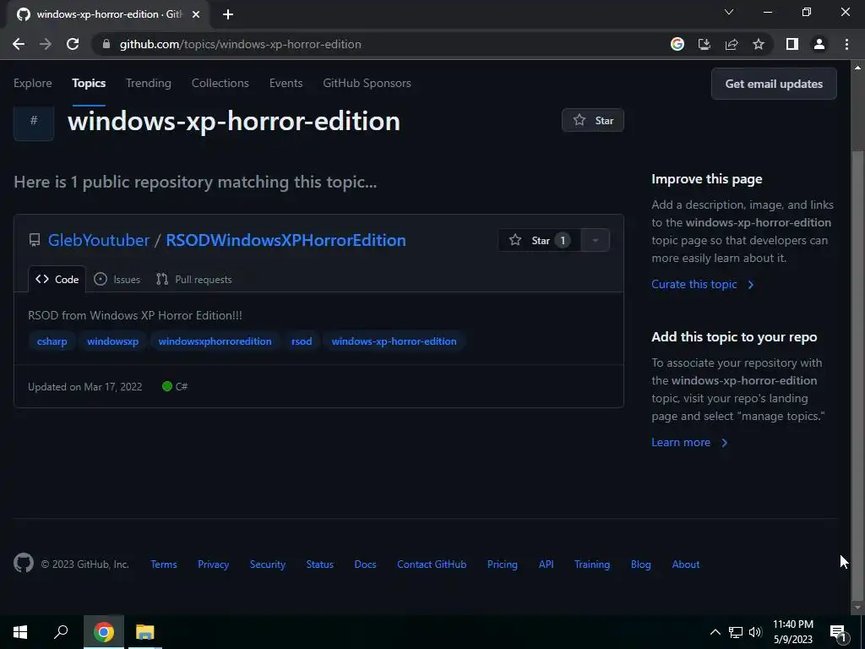865x649 pixels.
Task: Click Curate this topic link
Action: click(702, 284)
